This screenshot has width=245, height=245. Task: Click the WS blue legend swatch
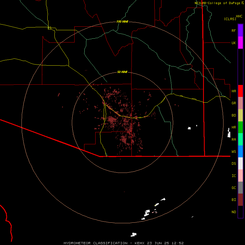coord(240,151)
